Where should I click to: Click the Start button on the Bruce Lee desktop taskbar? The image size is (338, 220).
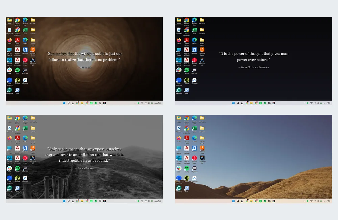click(x=64, y=103)
